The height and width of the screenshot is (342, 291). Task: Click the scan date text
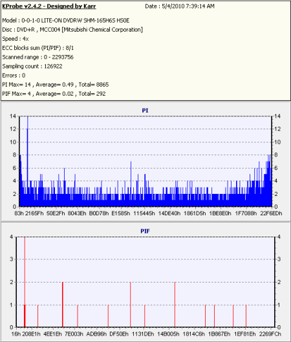[x=180, y=6]
